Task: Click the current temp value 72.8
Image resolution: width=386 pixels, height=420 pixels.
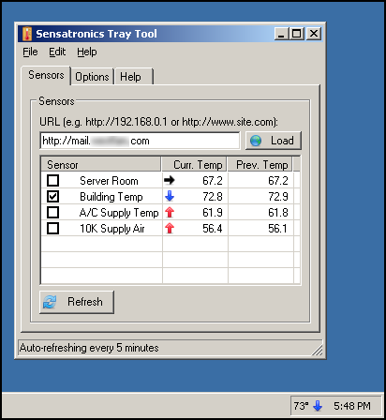Action: (213, 197)
